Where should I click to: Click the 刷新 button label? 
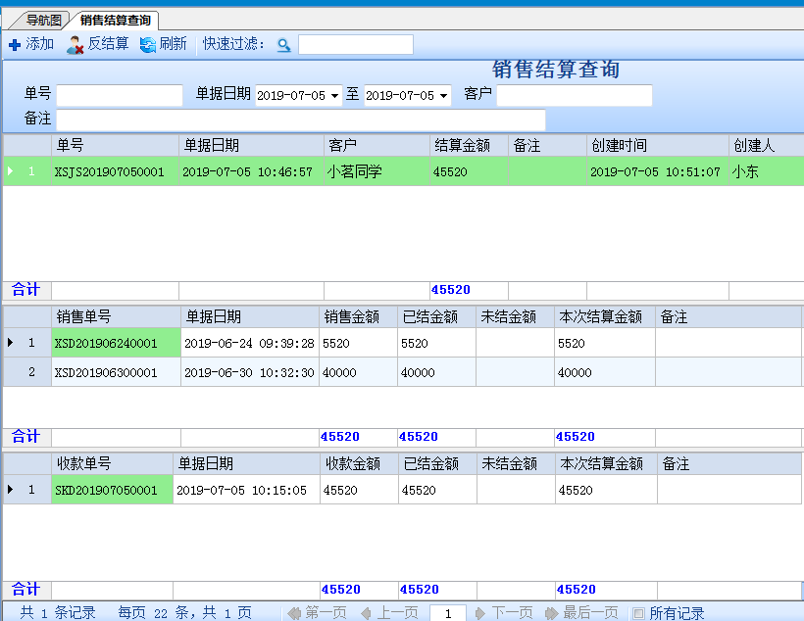coord(173,43)
